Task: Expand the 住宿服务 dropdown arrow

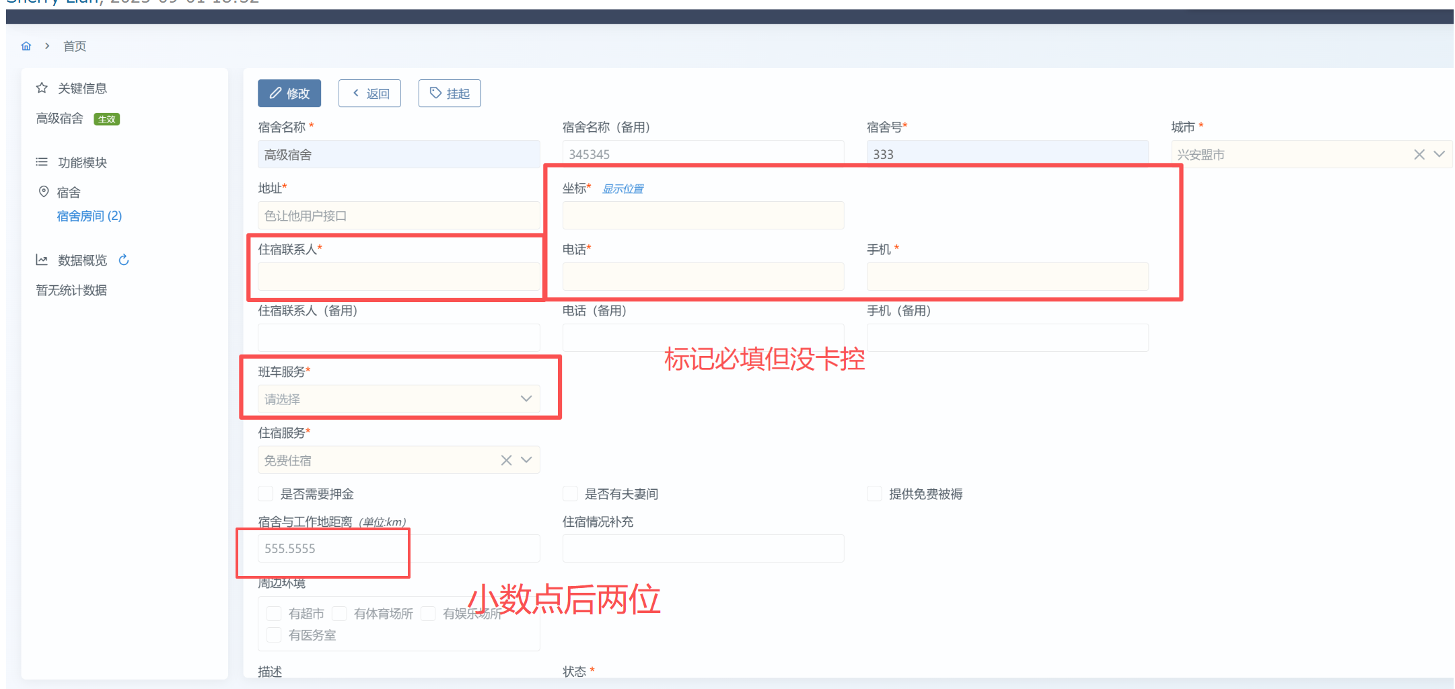Action: 526,460
